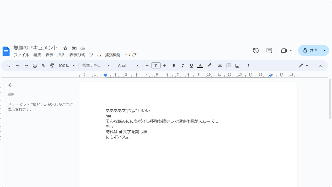Image resolution: width=332 pixels, height=187 pixels.
Task: Print the document
Action: [x=35, y=66]
